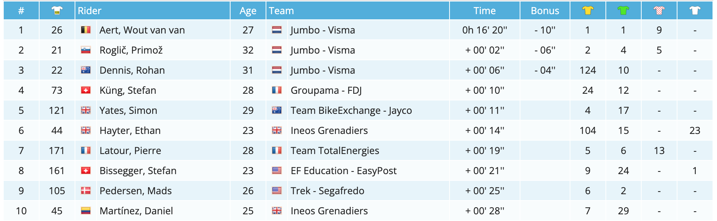Sort by the Age column header
717x221 pixels.
click(x=248, y=11)
